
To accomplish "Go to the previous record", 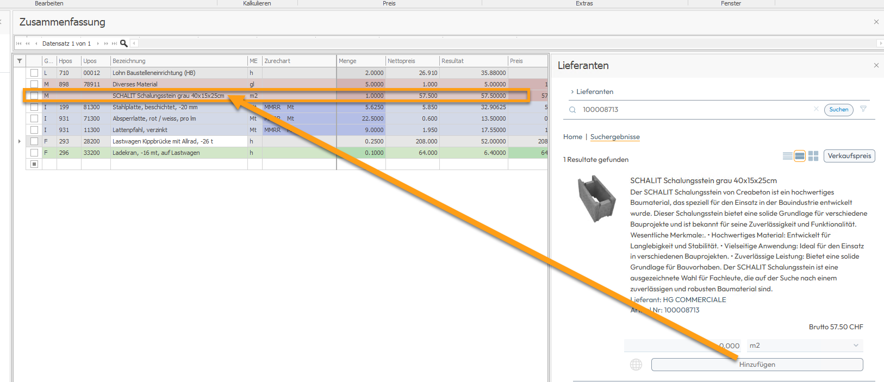I will click(x=36, y=43).
